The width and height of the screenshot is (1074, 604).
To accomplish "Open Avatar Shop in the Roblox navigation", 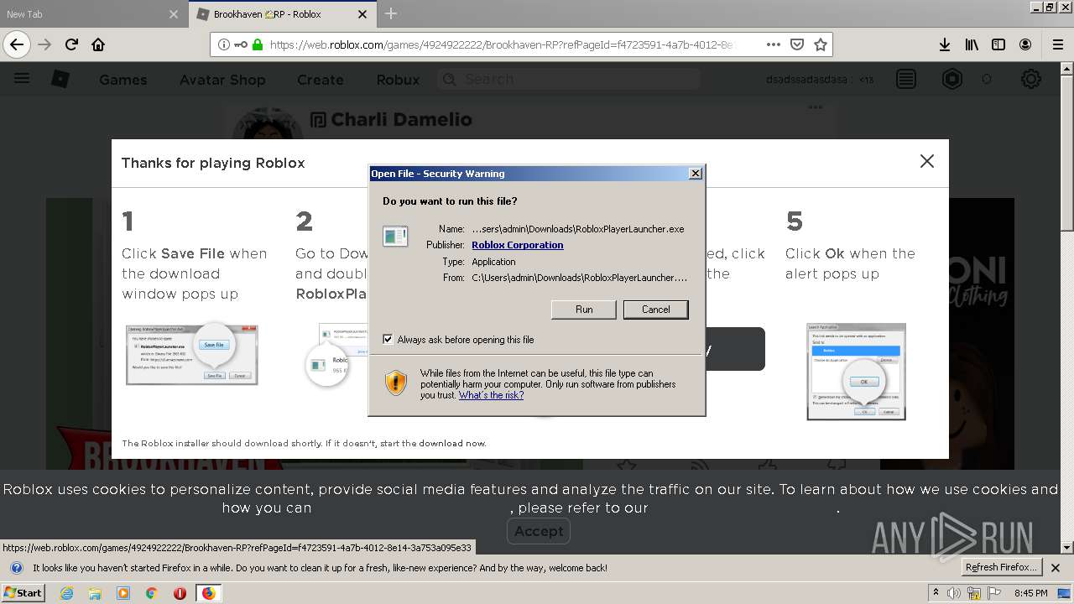I will pos(222,80).
